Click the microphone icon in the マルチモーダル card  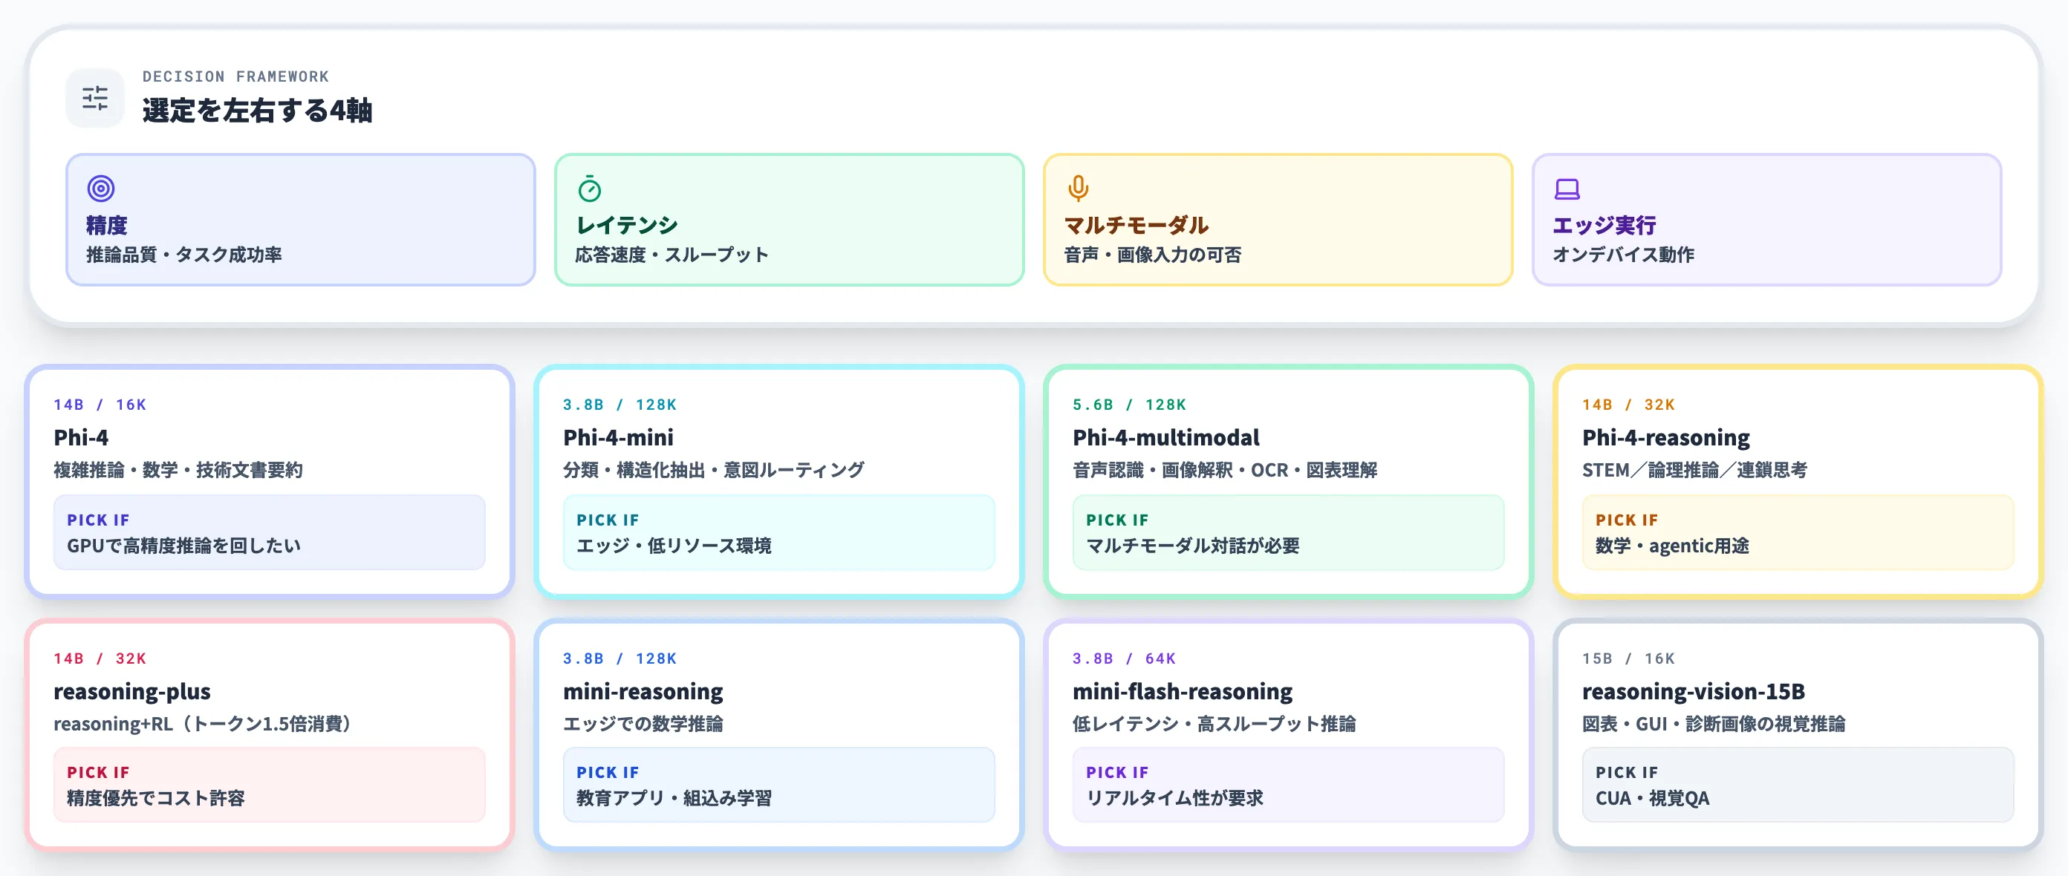pyautogui.click(x=1078, y=189)
